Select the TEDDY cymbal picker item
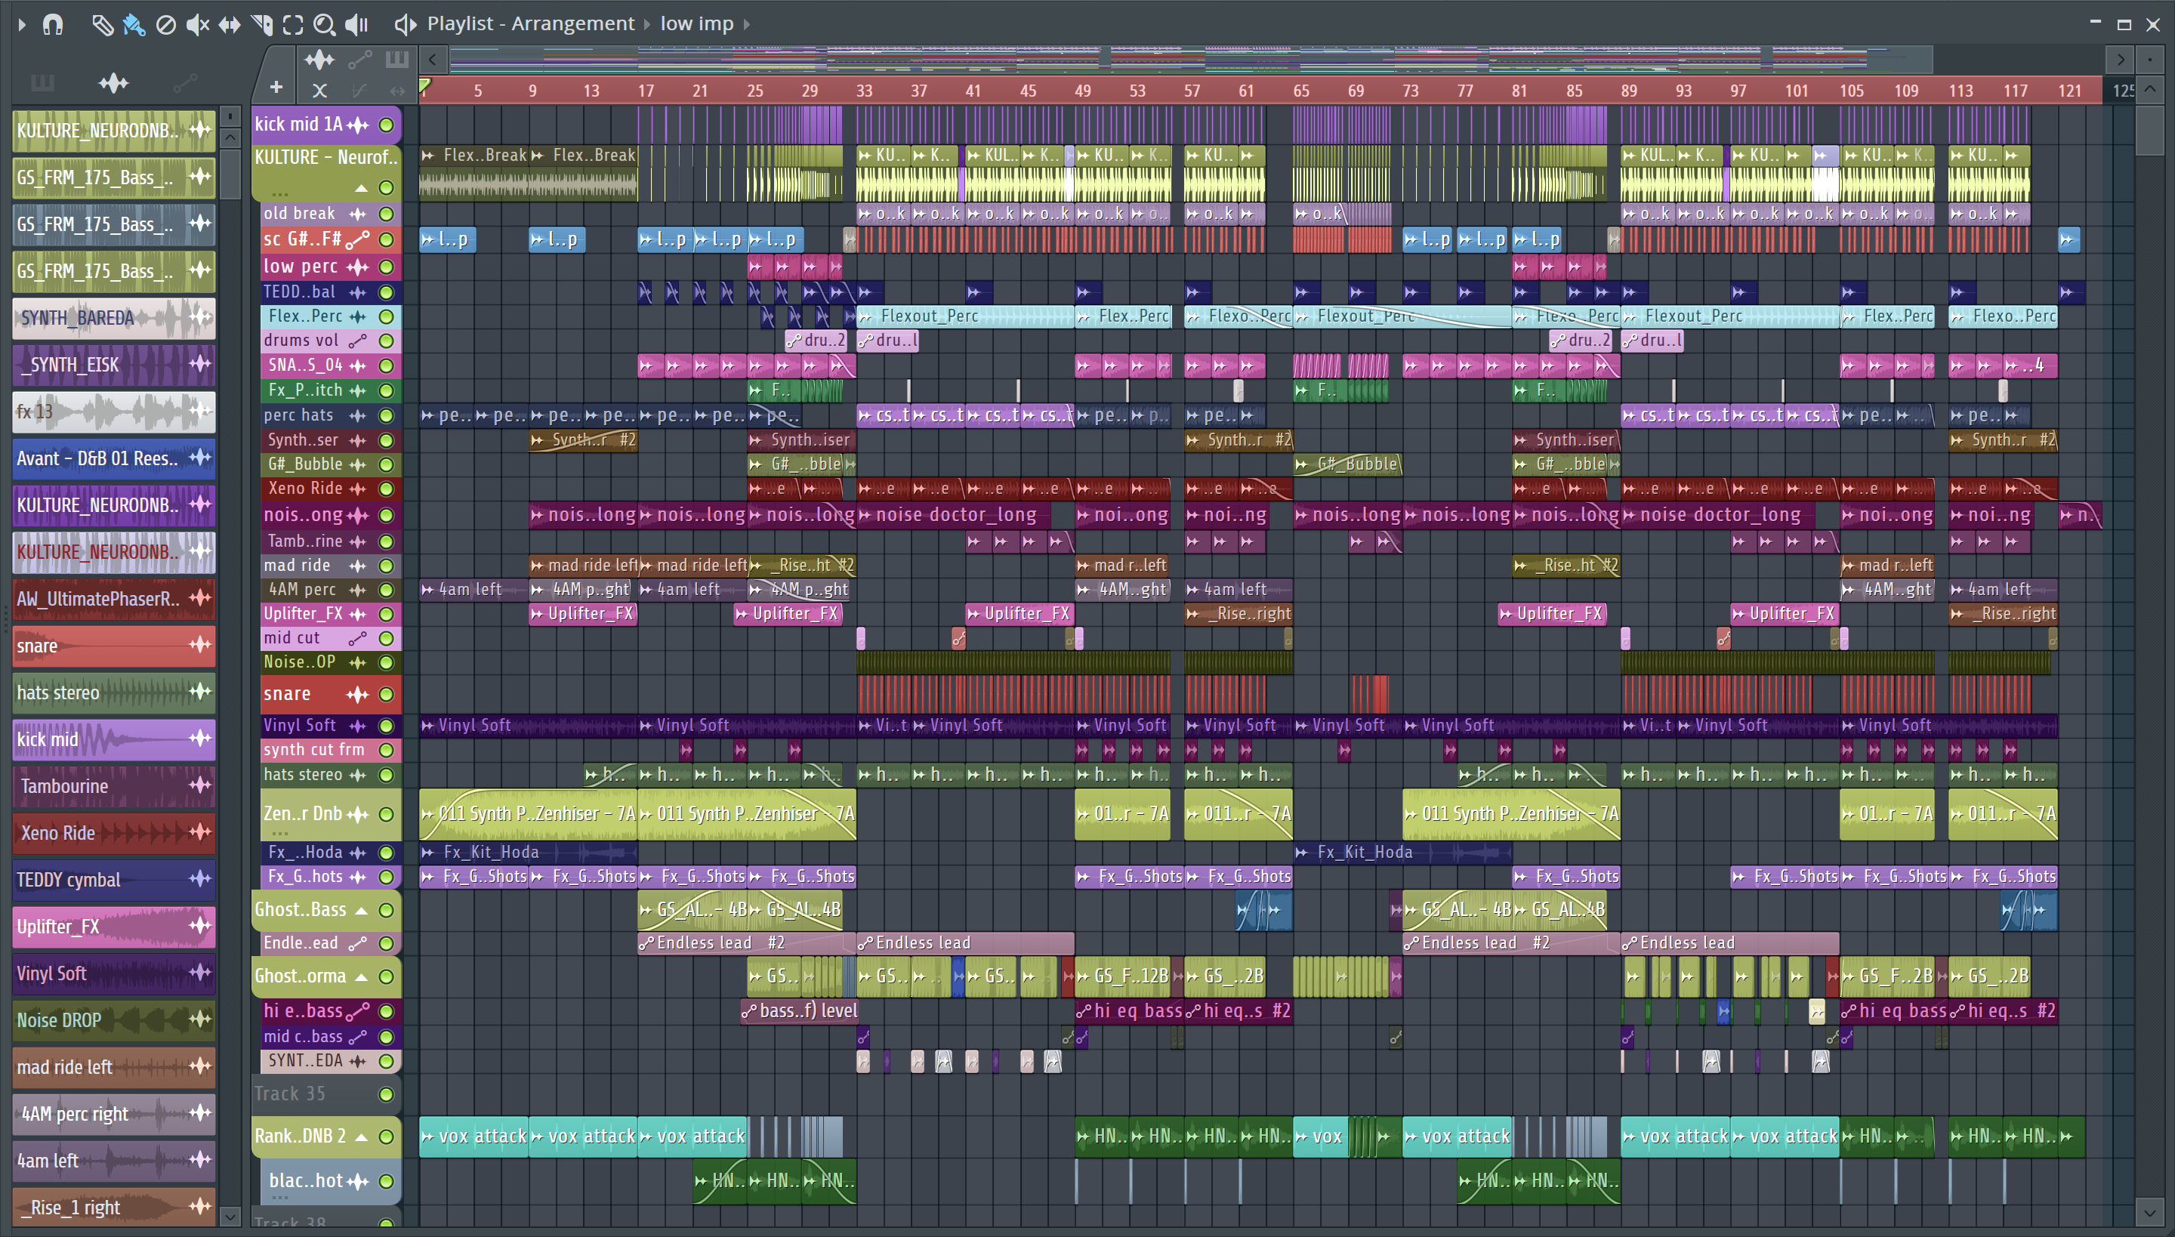The width and height of the screenshot is (2175, 1237). pyautogui.click(x=114, y=879)
